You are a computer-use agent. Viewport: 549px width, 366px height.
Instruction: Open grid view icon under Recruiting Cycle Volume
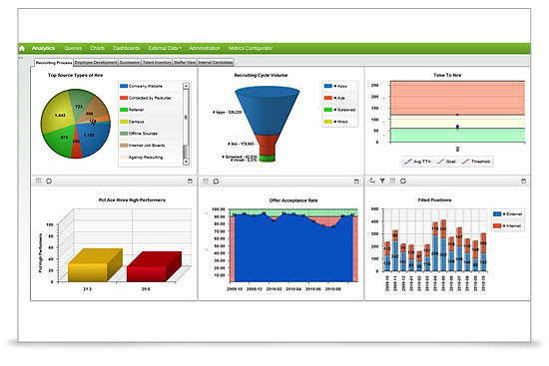[206, 182]
